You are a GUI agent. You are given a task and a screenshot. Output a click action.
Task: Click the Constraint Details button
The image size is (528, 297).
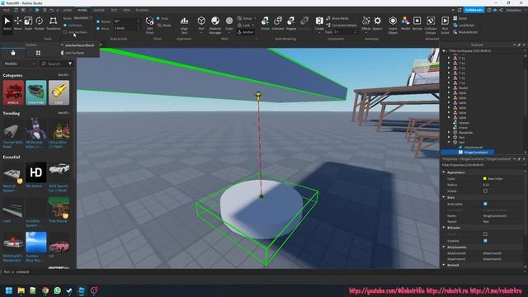click(342, 26)
